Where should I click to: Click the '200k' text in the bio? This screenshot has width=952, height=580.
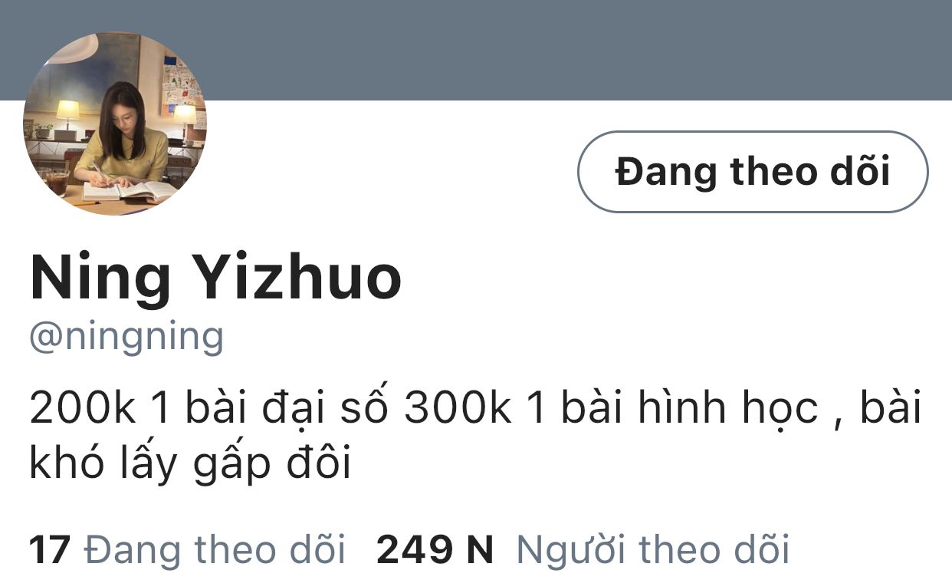click(x=83, y=408)
